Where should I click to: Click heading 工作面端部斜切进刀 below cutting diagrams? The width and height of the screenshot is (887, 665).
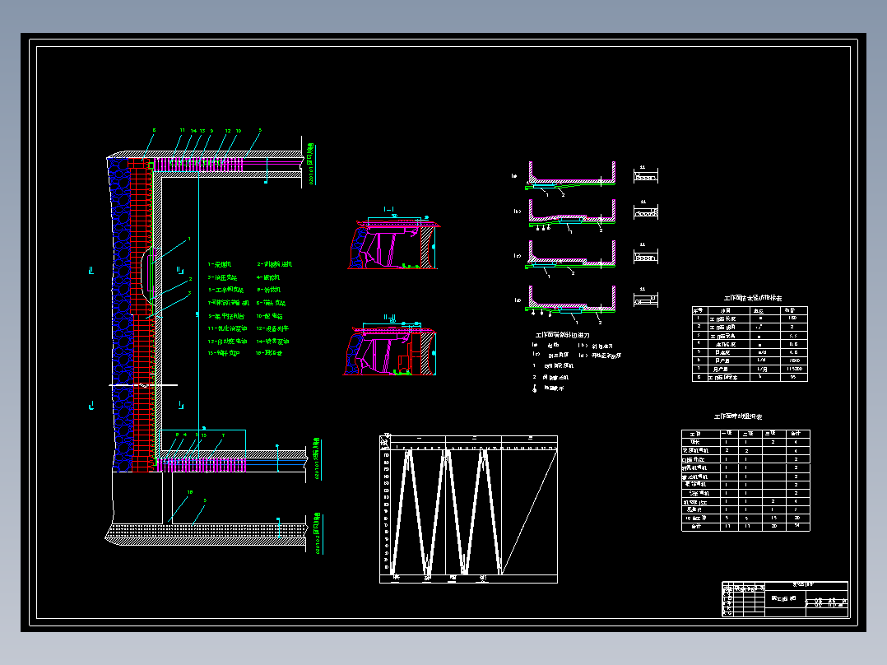(562, 335)
